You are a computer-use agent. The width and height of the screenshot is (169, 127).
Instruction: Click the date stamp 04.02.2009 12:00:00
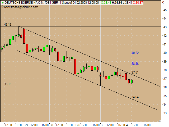86,3
